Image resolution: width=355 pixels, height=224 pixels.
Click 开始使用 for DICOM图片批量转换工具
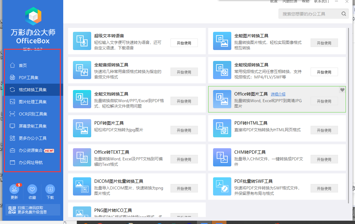coord(184,189)
